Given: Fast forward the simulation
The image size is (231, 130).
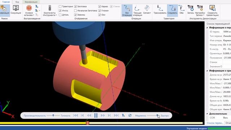Looking at the screenshot, I should [103, 116].
